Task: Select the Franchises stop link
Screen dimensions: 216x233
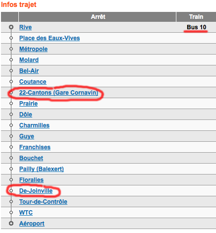Action: pos(35,147)
